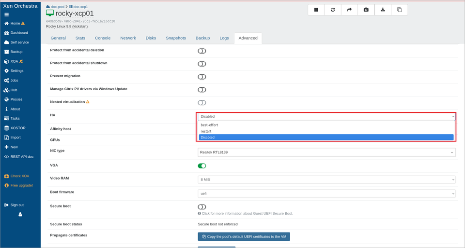The height and width of the screenshot is (248, 465).
Task: Toggle Protect from accidental deletion
Action: (202, 51)
